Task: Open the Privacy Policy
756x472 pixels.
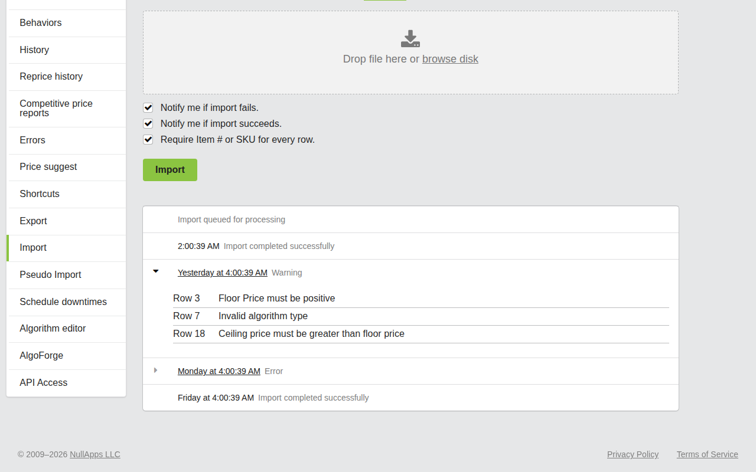Action: (x=633, y=454)
